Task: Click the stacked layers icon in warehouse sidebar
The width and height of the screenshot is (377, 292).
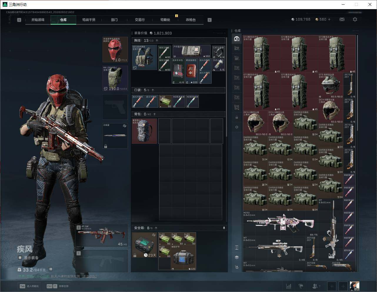Action: [237, 257]
